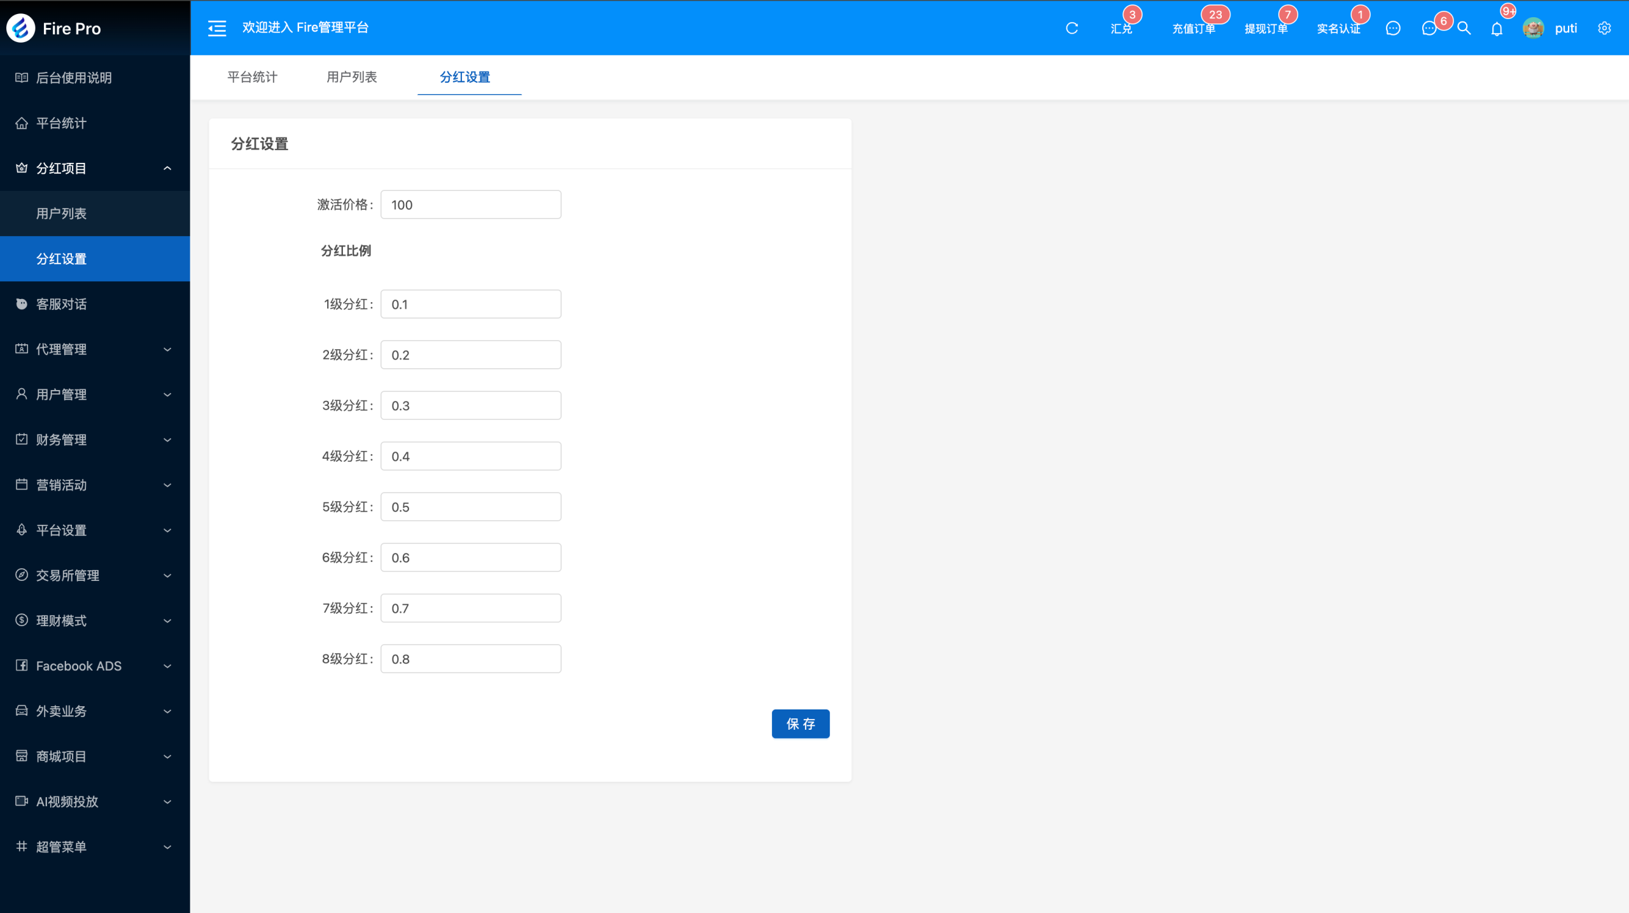This screenshot has height=913, width=1629.
Task: Open the notification bell
Action: pos(1497,29)
